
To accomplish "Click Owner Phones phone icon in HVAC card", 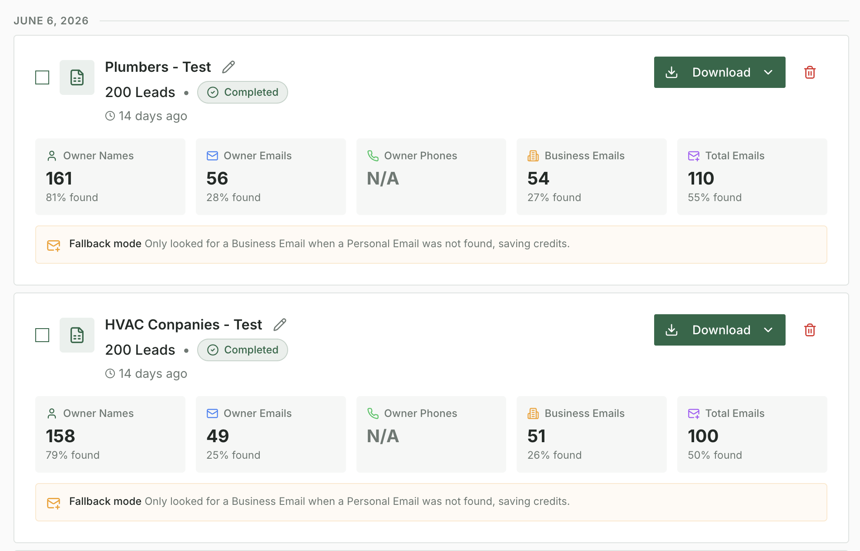I will (373, 413).
